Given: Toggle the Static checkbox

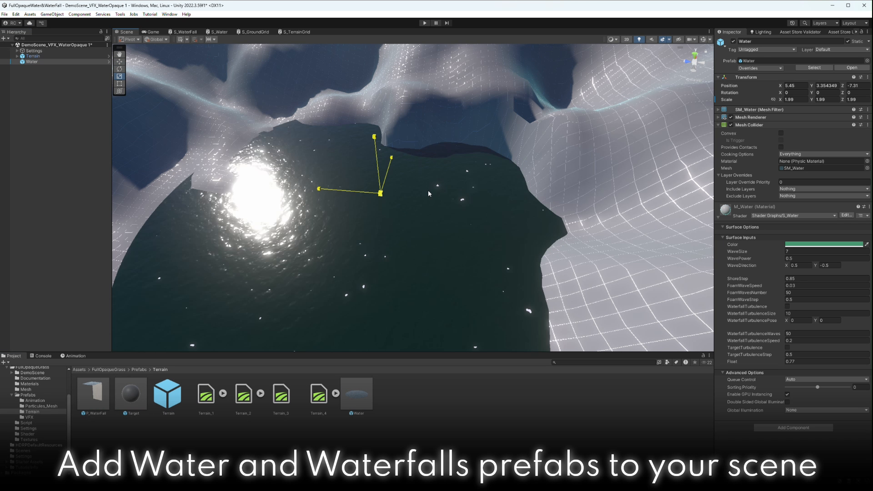Looking at the screenshot, I should pyautogui.click(x=848, y=41).
